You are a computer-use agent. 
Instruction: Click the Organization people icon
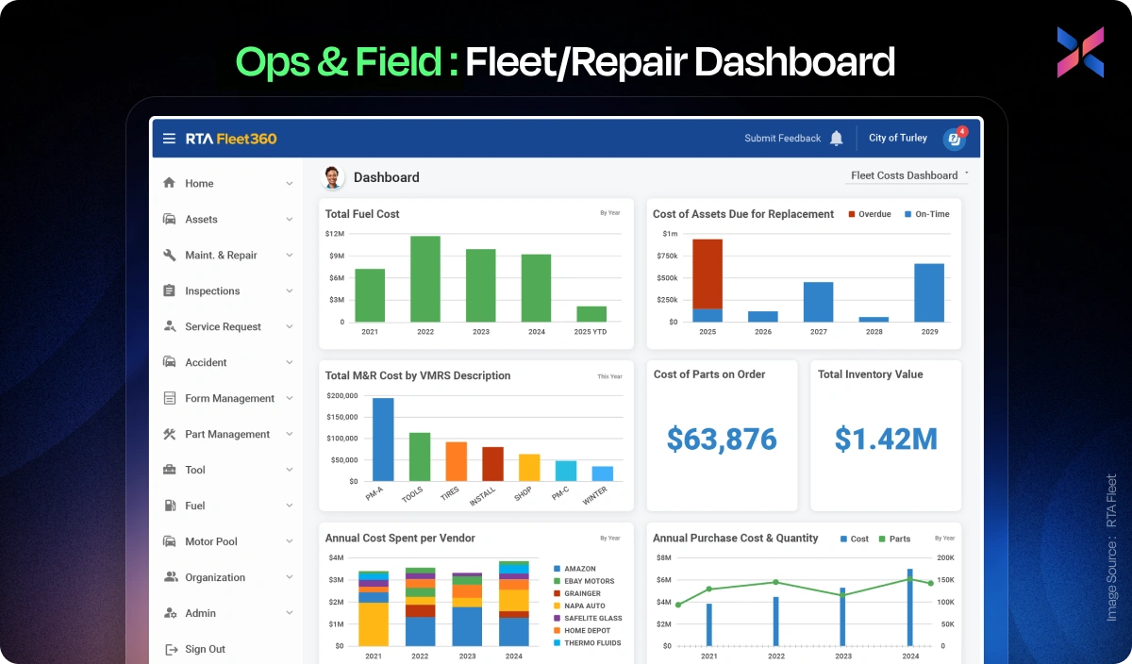tap(170, 577)
